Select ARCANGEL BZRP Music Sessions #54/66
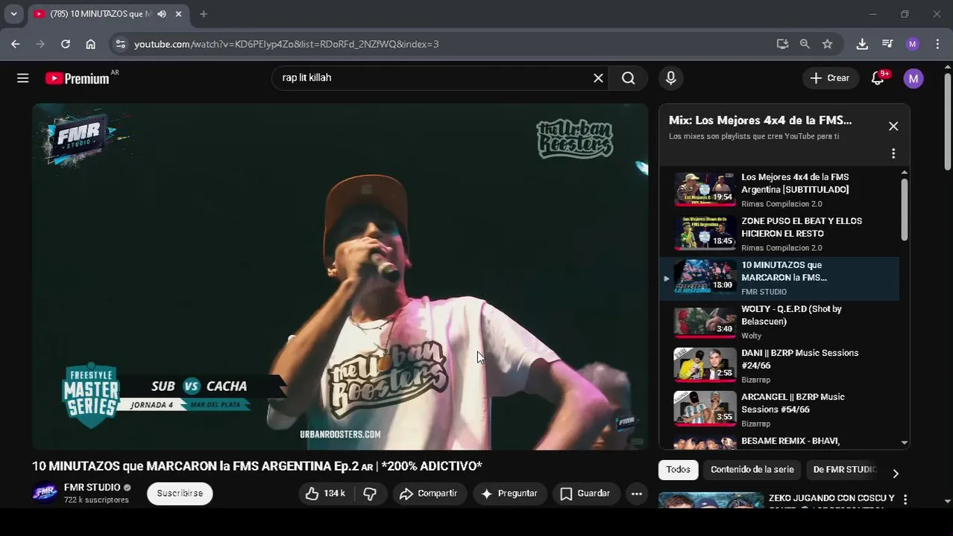 (779, 410)
